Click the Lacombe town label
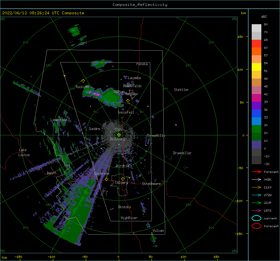Image resolution: width=280 pixels, height=261 pixels. click(134, 78)
